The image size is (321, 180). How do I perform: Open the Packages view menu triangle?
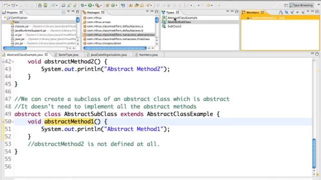147,11
